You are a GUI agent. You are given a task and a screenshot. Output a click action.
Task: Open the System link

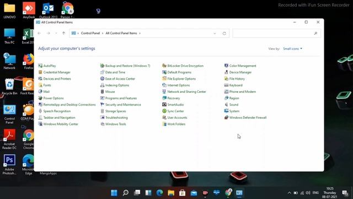point(234,111)
